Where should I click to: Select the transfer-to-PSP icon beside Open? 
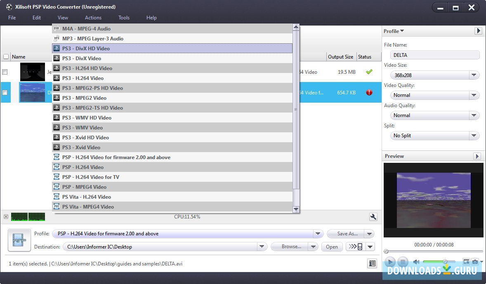point(356,246)
